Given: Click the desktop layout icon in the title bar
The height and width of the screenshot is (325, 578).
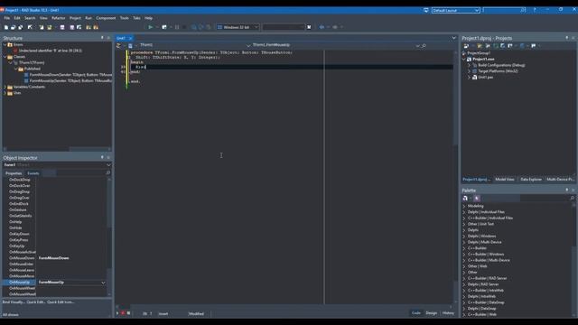Looking at the screenshot, I should tap(425, 10).
